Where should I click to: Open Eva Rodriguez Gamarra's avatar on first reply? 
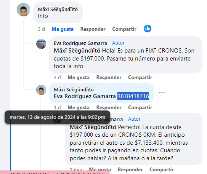[41, 44]
